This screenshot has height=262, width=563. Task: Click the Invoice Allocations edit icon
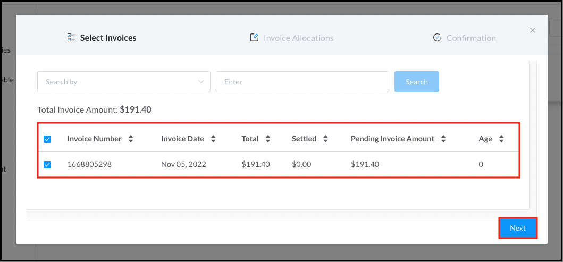tap(254, 38)
